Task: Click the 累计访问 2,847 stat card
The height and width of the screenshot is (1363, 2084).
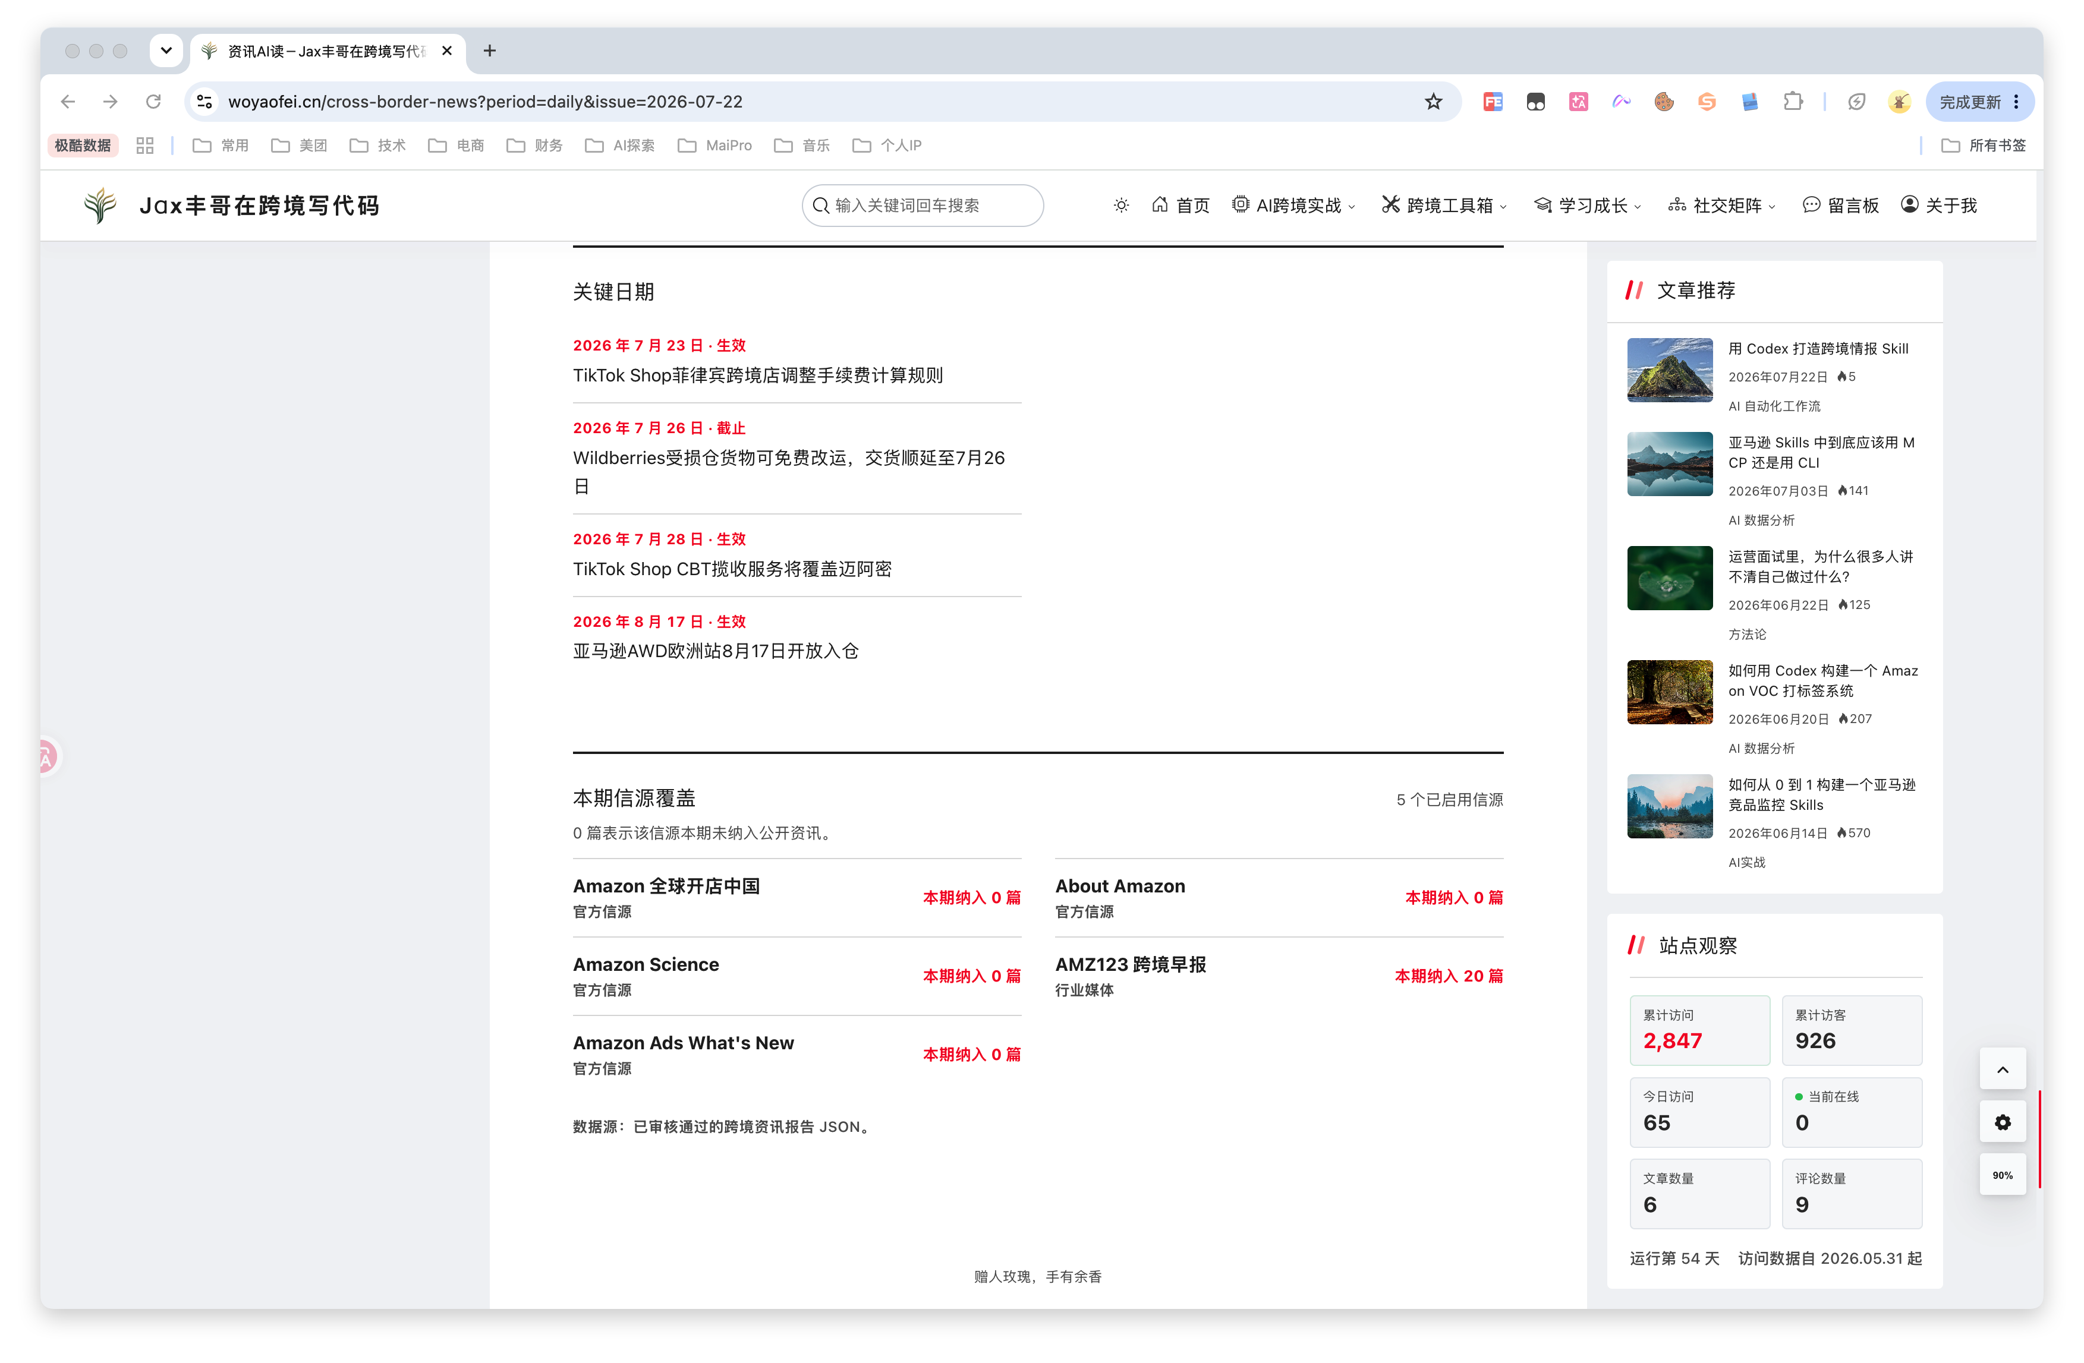Action: click(1699, 1030)
